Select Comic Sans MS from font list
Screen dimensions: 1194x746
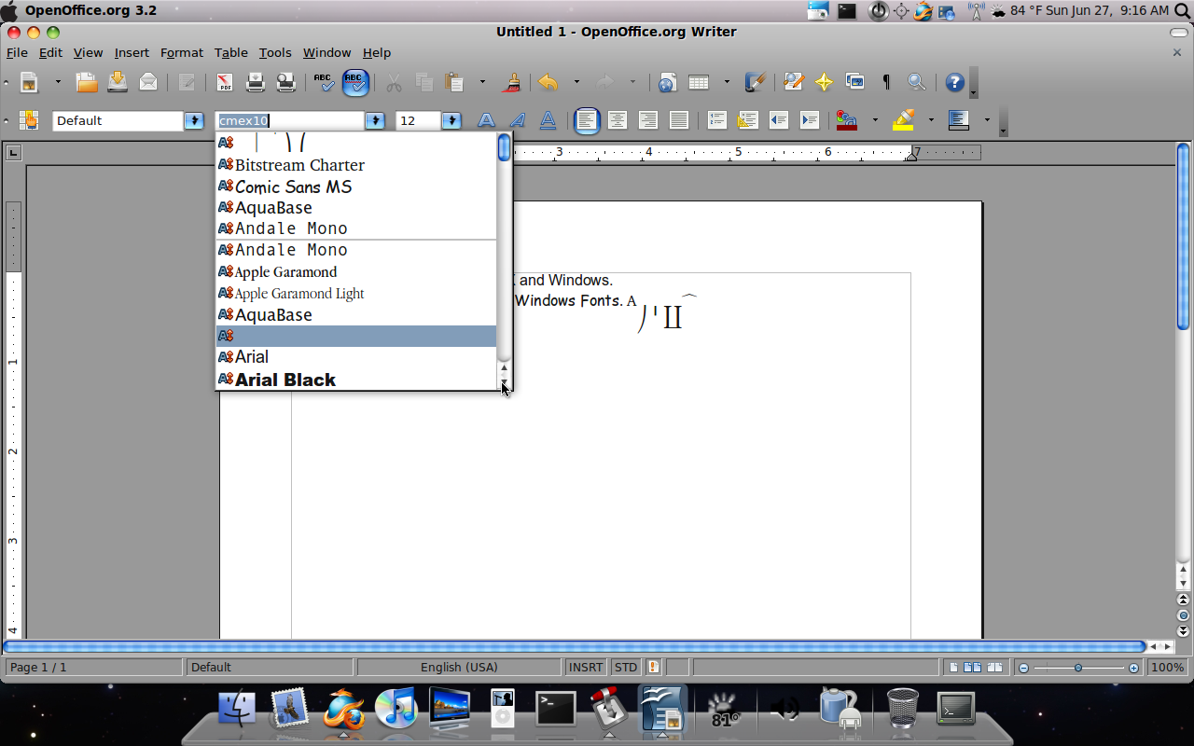coord(293,186)
